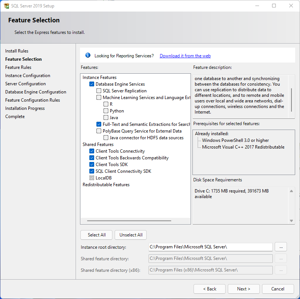Click the Drive C disk space text
The height and width of the screenshot is (299, 300).
(x=232, y=194)
